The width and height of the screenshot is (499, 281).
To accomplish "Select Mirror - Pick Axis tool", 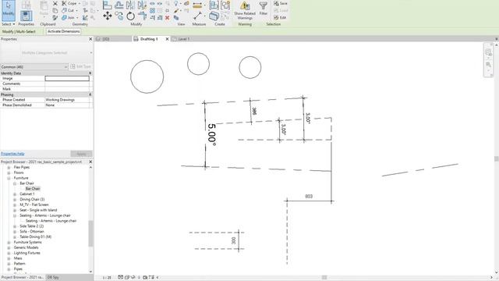I will 130,5.
